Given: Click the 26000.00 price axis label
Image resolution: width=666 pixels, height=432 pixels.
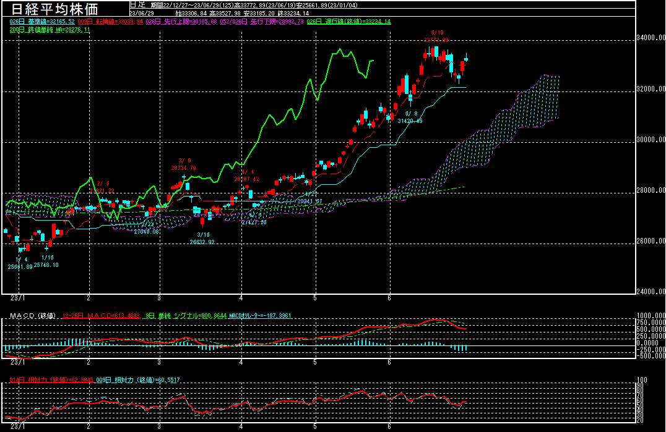Looking at the screenshot, I should pos(651,241).
